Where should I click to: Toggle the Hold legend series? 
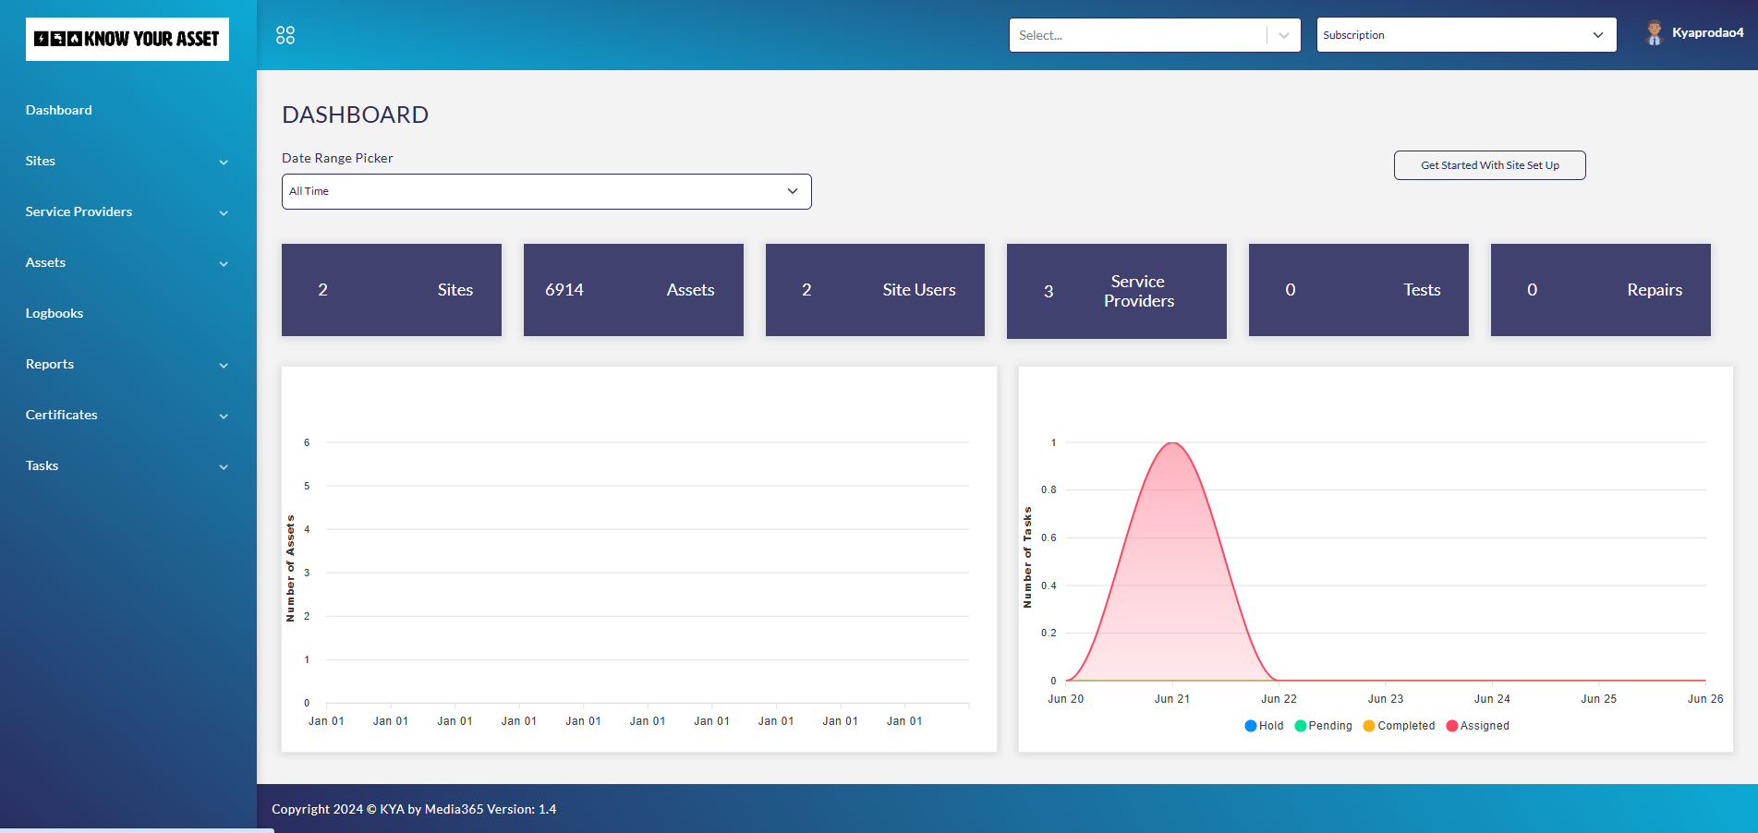[x=1264, y=726]
